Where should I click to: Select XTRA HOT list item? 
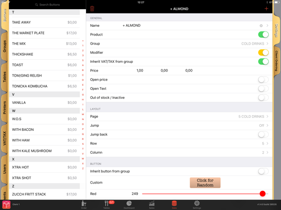[44, 167]
